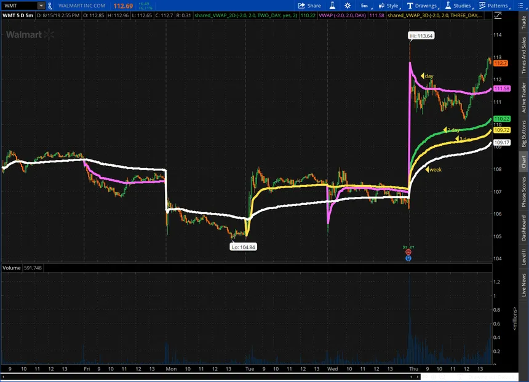Open the 5m timeframe selector
Screen dimensions: 529x382
click(365, 6)
